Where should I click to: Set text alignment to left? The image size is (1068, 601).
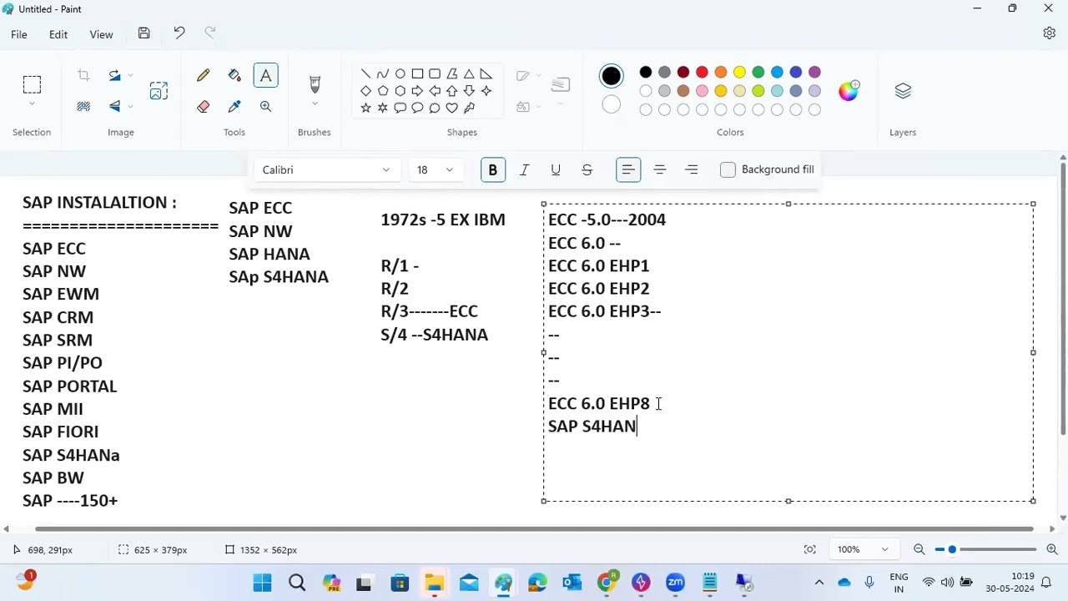tap(628, 169)
